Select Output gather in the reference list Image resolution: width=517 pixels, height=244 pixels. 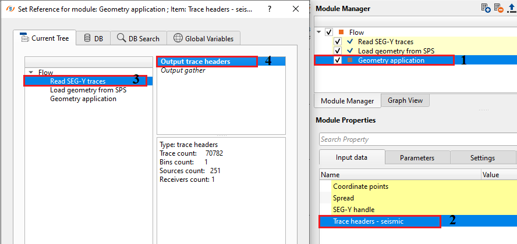point(183,70)
